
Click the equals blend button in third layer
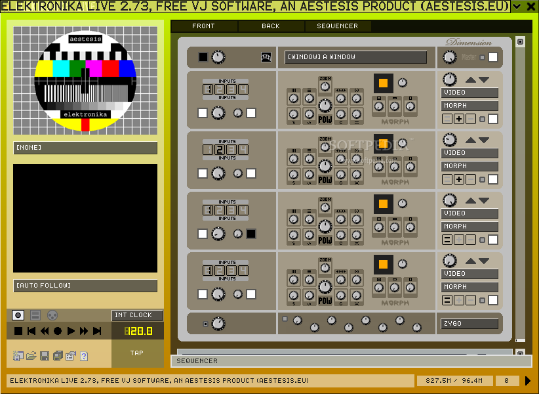(x=447, y=240)
